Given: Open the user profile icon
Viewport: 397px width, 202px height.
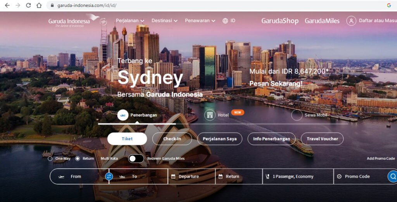Looking at the screenshot, I should pyautogui.click(x=351, y=21).
